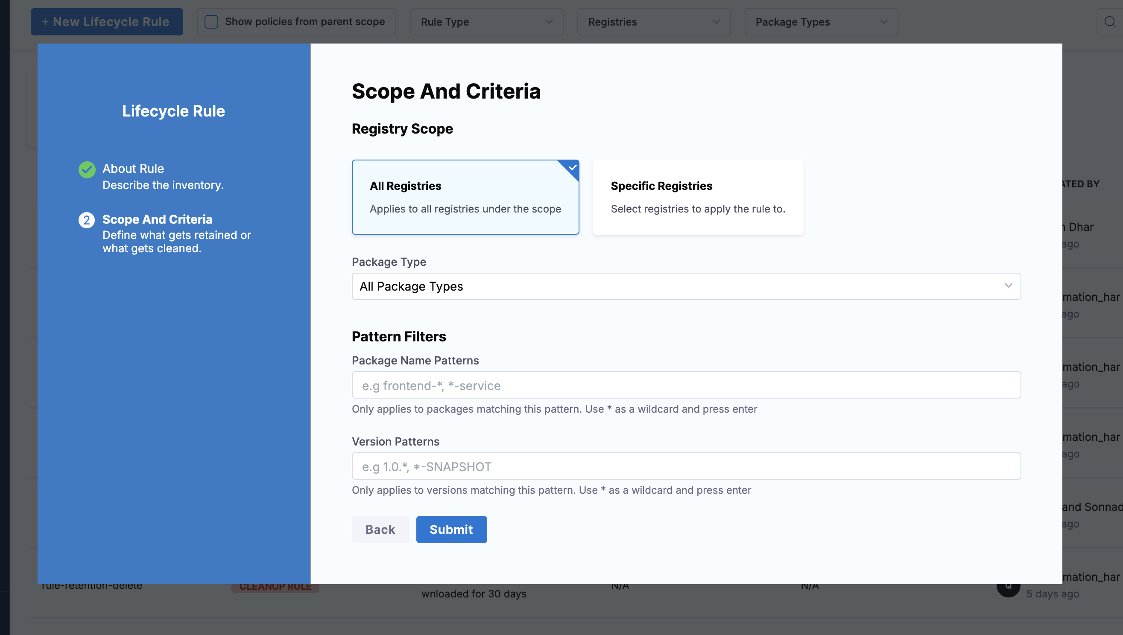This screenshot has height=635, width=1123.
Task: Select the All Registries scope card
Action: [x=465, y=197]
